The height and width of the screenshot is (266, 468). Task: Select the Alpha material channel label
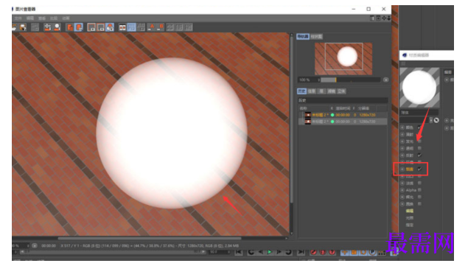point(411,190)
